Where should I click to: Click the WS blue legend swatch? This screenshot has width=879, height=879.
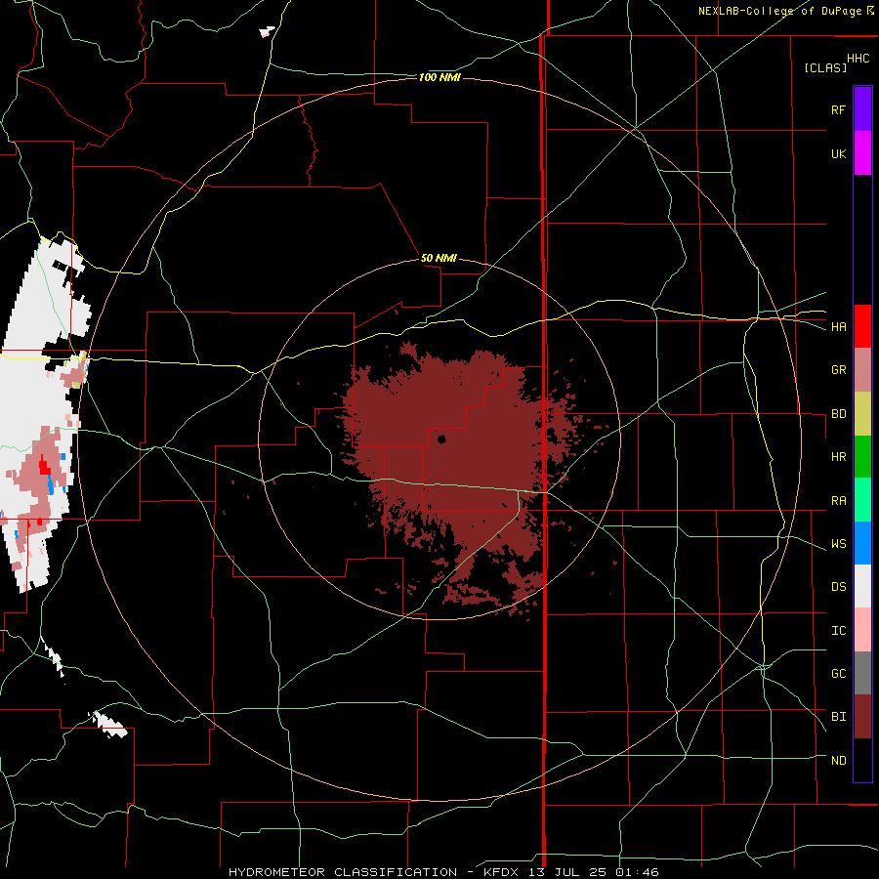[x=862, y=543]
